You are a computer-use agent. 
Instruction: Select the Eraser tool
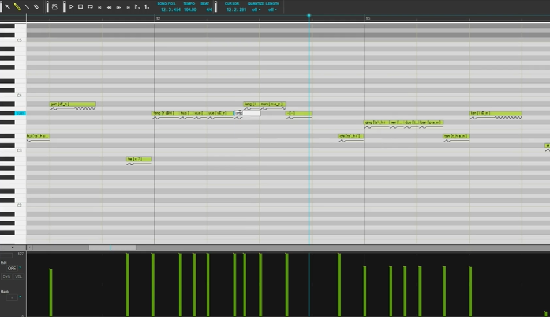(37, 7)
